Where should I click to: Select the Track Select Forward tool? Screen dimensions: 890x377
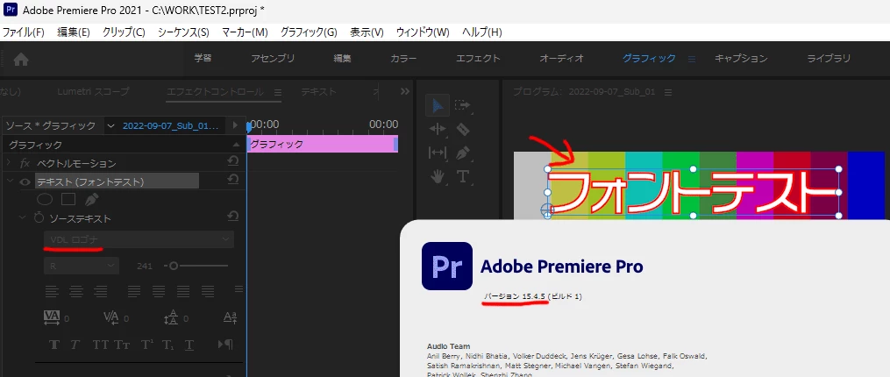463,105
